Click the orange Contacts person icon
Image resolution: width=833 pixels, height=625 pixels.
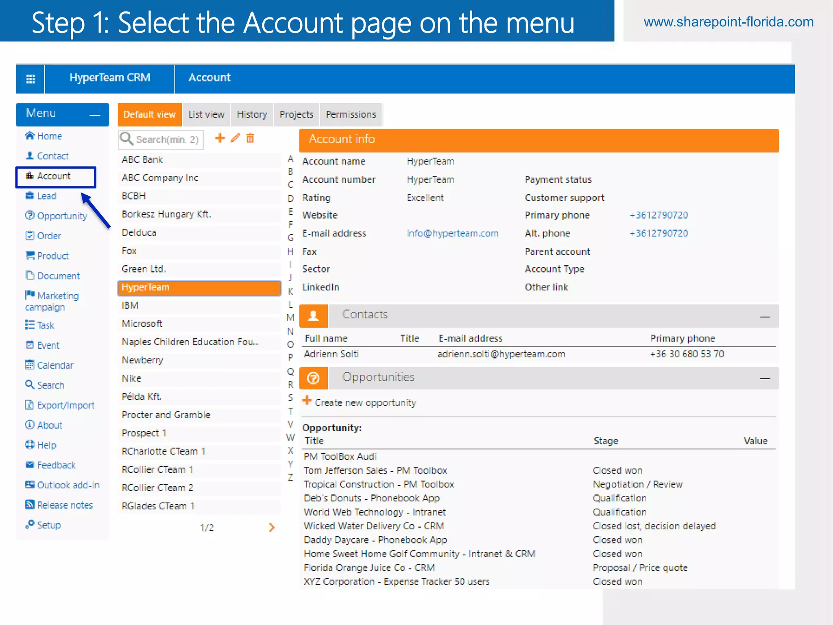click(x=313, y=316)
